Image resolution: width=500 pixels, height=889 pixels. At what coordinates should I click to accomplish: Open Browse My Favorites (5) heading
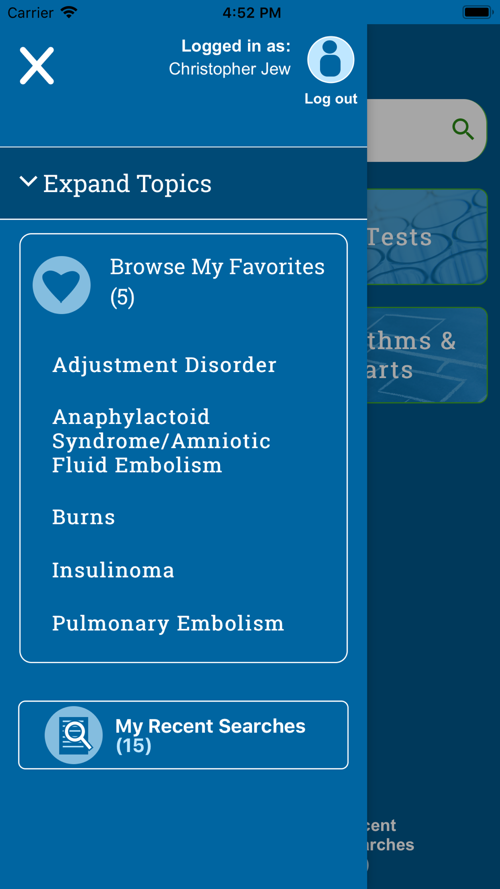pos(217,281)
